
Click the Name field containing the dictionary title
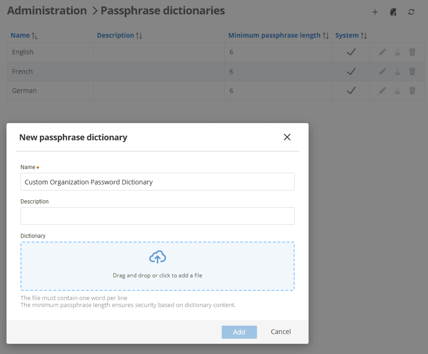click(x=157, y=182)
